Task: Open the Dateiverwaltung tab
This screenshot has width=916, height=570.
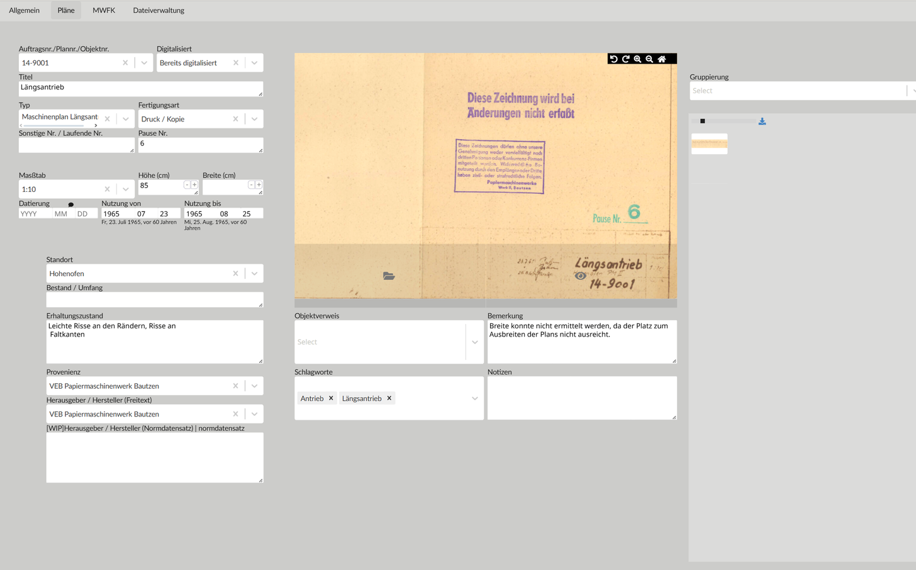Action: pyautogui.click(x=159, y=10)
